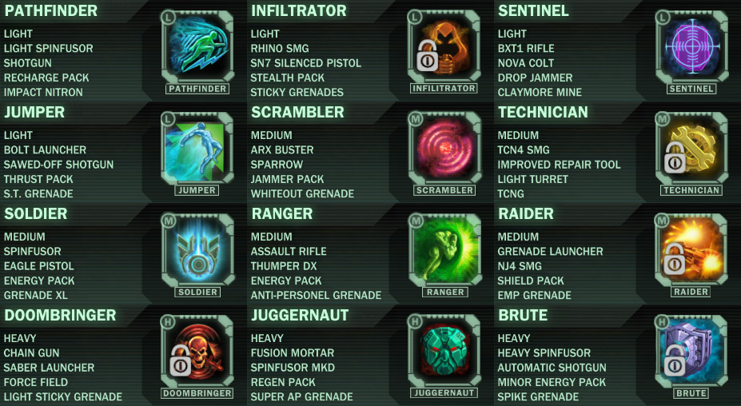Click the SCRAMBLER label below the icon
The width and height of the screenshot is (741, 406).
pyautogui.click(x=444, y=190)
